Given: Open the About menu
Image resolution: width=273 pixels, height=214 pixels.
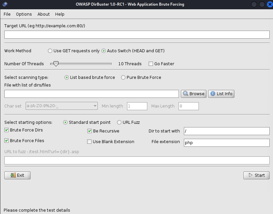Looking at the screenshot, I should (44, 14).
